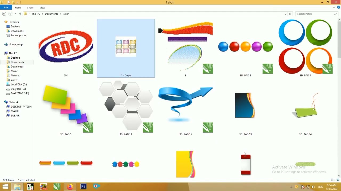This screenshot has height=191, width=341.
Task: Open Videos folder
Action: (x=14, y=80)
